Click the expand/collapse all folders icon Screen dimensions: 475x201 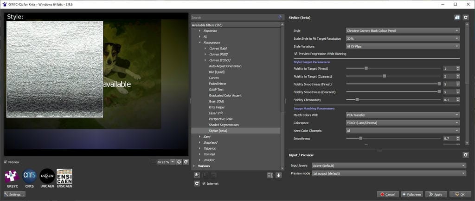point(270,175)
